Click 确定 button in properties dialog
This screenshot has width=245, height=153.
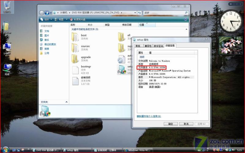tap(171, 124)
